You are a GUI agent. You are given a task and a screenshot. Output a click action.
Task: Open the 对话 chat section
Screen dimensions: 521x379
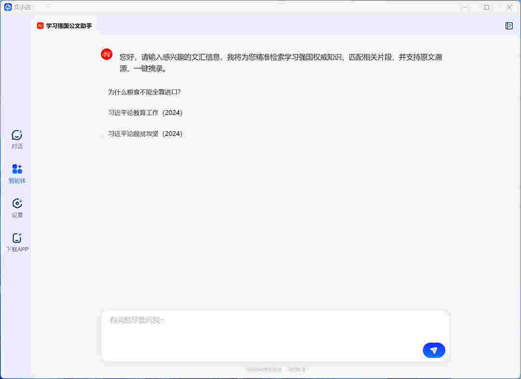(17, 139)
